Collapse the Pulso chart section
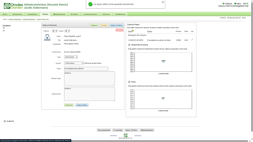Screen dimensions: 253x142 (129, 82)
